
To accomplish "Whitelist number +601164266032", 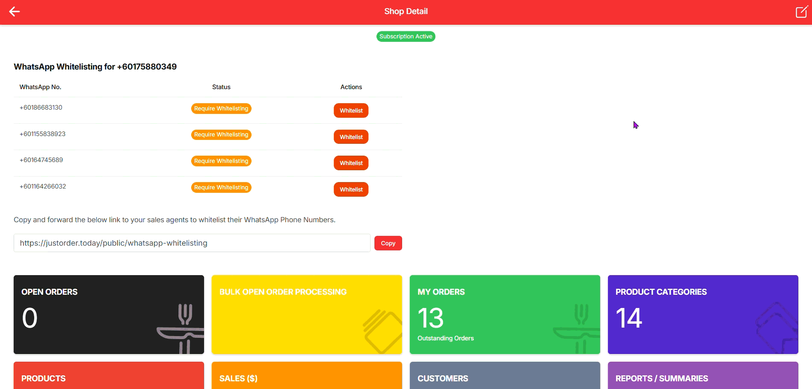I will (x=351, y=189).
